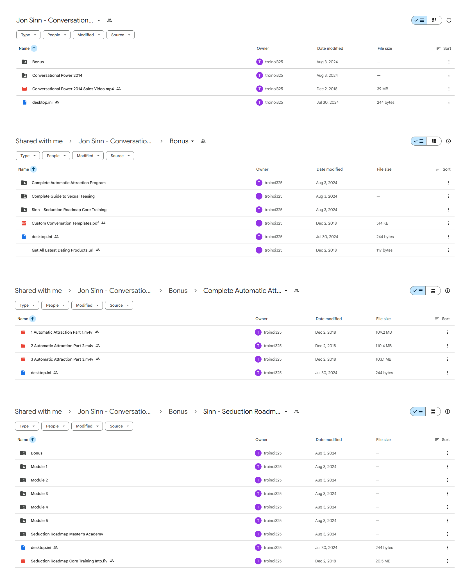Open more-actions for Get All Latest Dating Products.url
The image size is (472, 588).
(x=448, y=250)
